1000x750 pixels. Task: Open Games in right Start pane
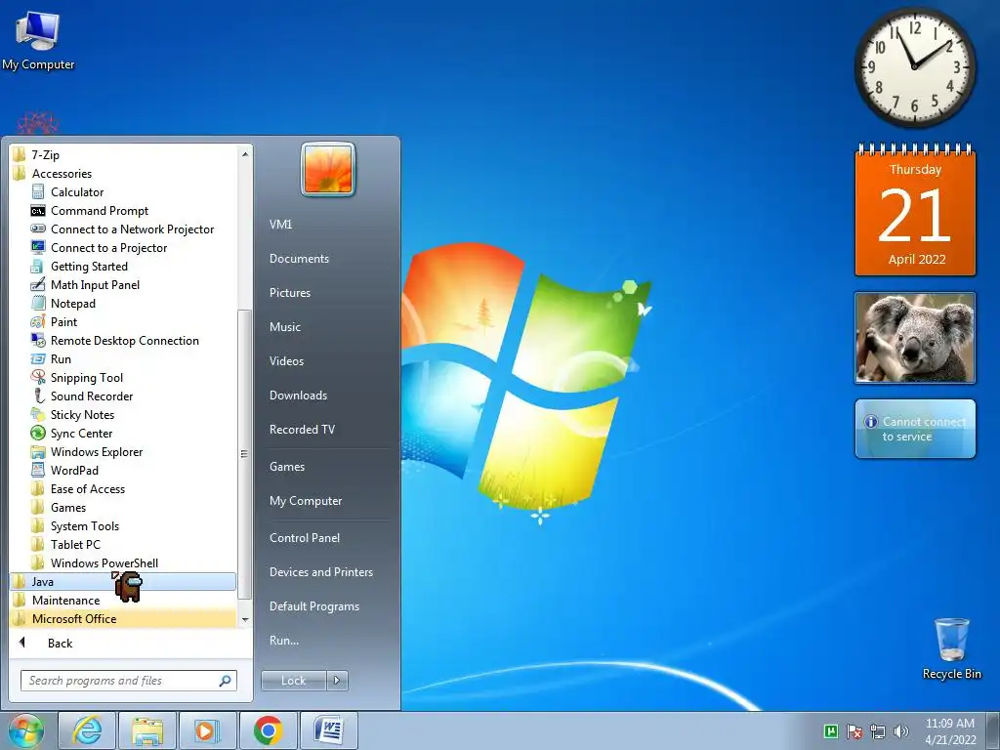click(287, 466)
